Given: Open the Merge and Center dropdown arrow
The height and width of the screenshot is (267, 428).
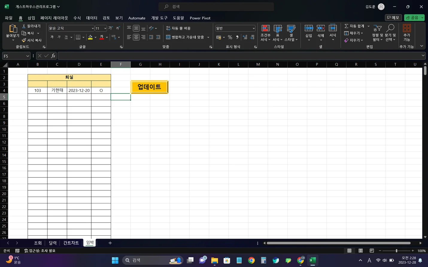Looking at the screenshot, I should click(208, 37).
